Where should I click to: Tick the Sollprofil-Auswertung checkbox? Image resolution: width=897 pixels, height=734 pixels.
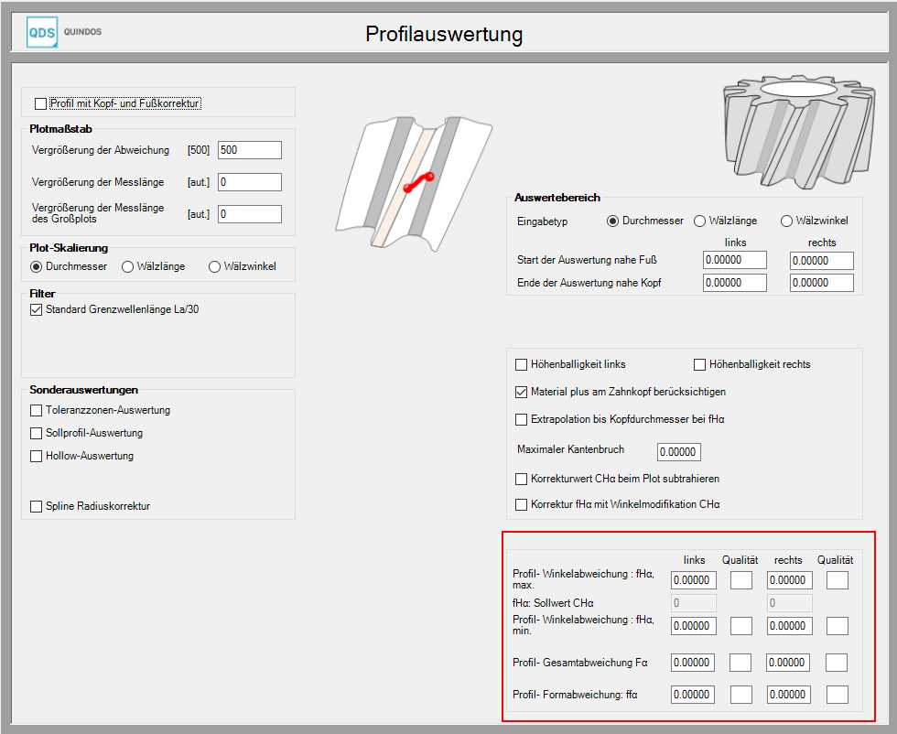tap(36, 433)
